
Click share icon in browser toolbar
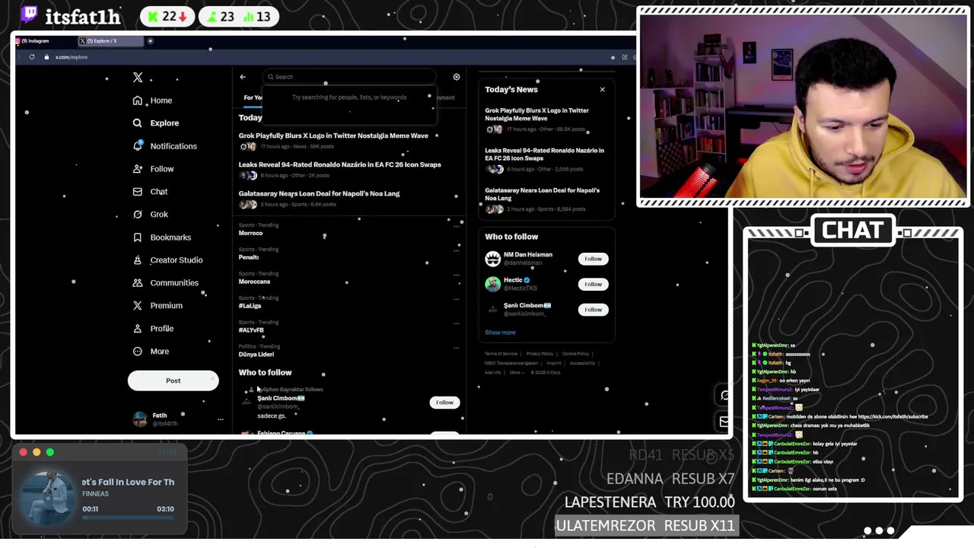point(625,57)
